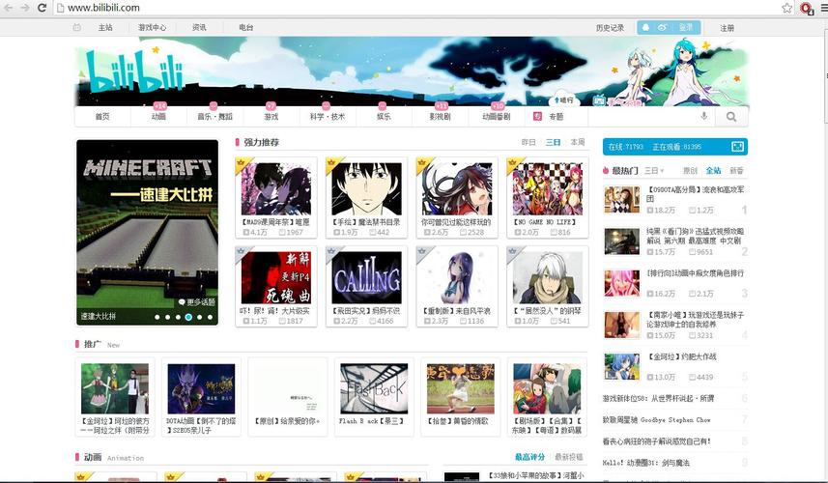Open the 音乐·舞蹈 navigation menu

coord(214,117)
